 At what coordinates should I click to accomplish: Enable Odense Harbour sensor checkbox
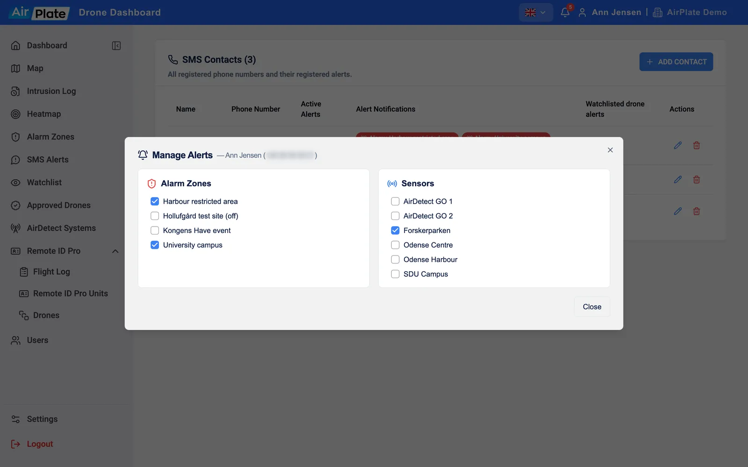[395, 259]
